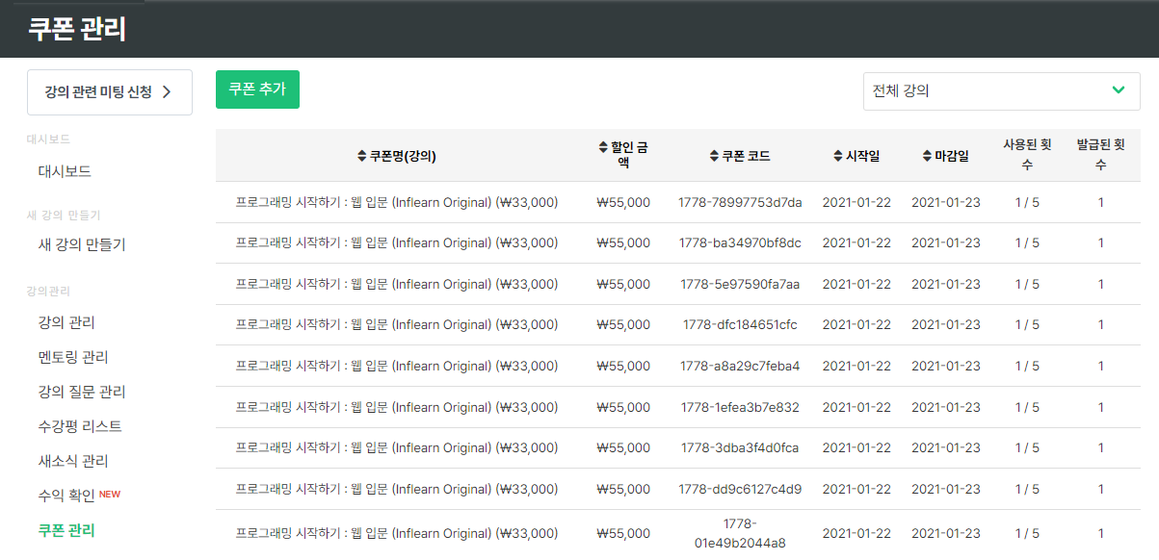
Task: Go to 대시보드 in the sidebar
Action: pos(65,171)
